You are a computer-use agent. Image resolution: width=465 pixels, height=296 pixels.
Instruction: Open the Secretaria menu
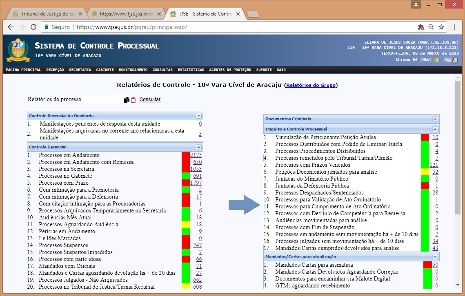tap(80, 70)
